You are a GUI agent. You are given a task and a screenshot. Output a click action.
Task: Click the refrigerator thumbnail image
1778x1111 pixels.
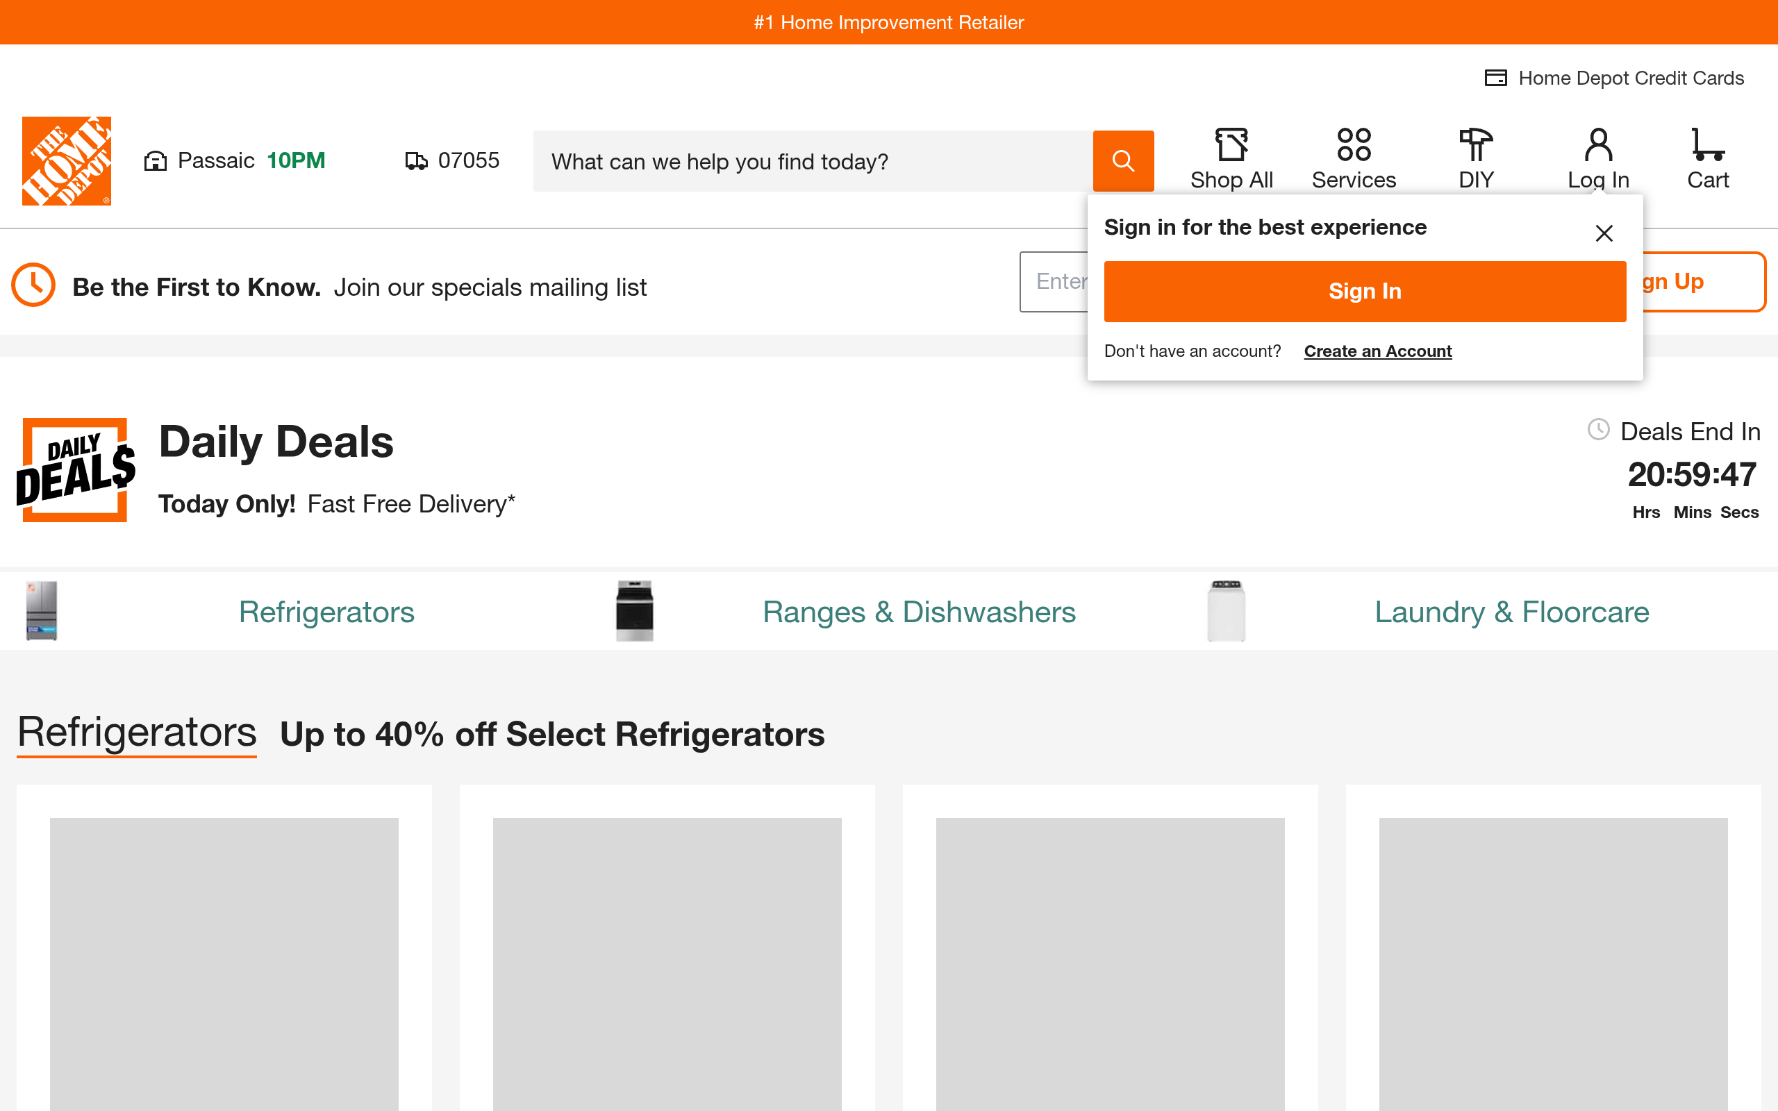[42, 610]
